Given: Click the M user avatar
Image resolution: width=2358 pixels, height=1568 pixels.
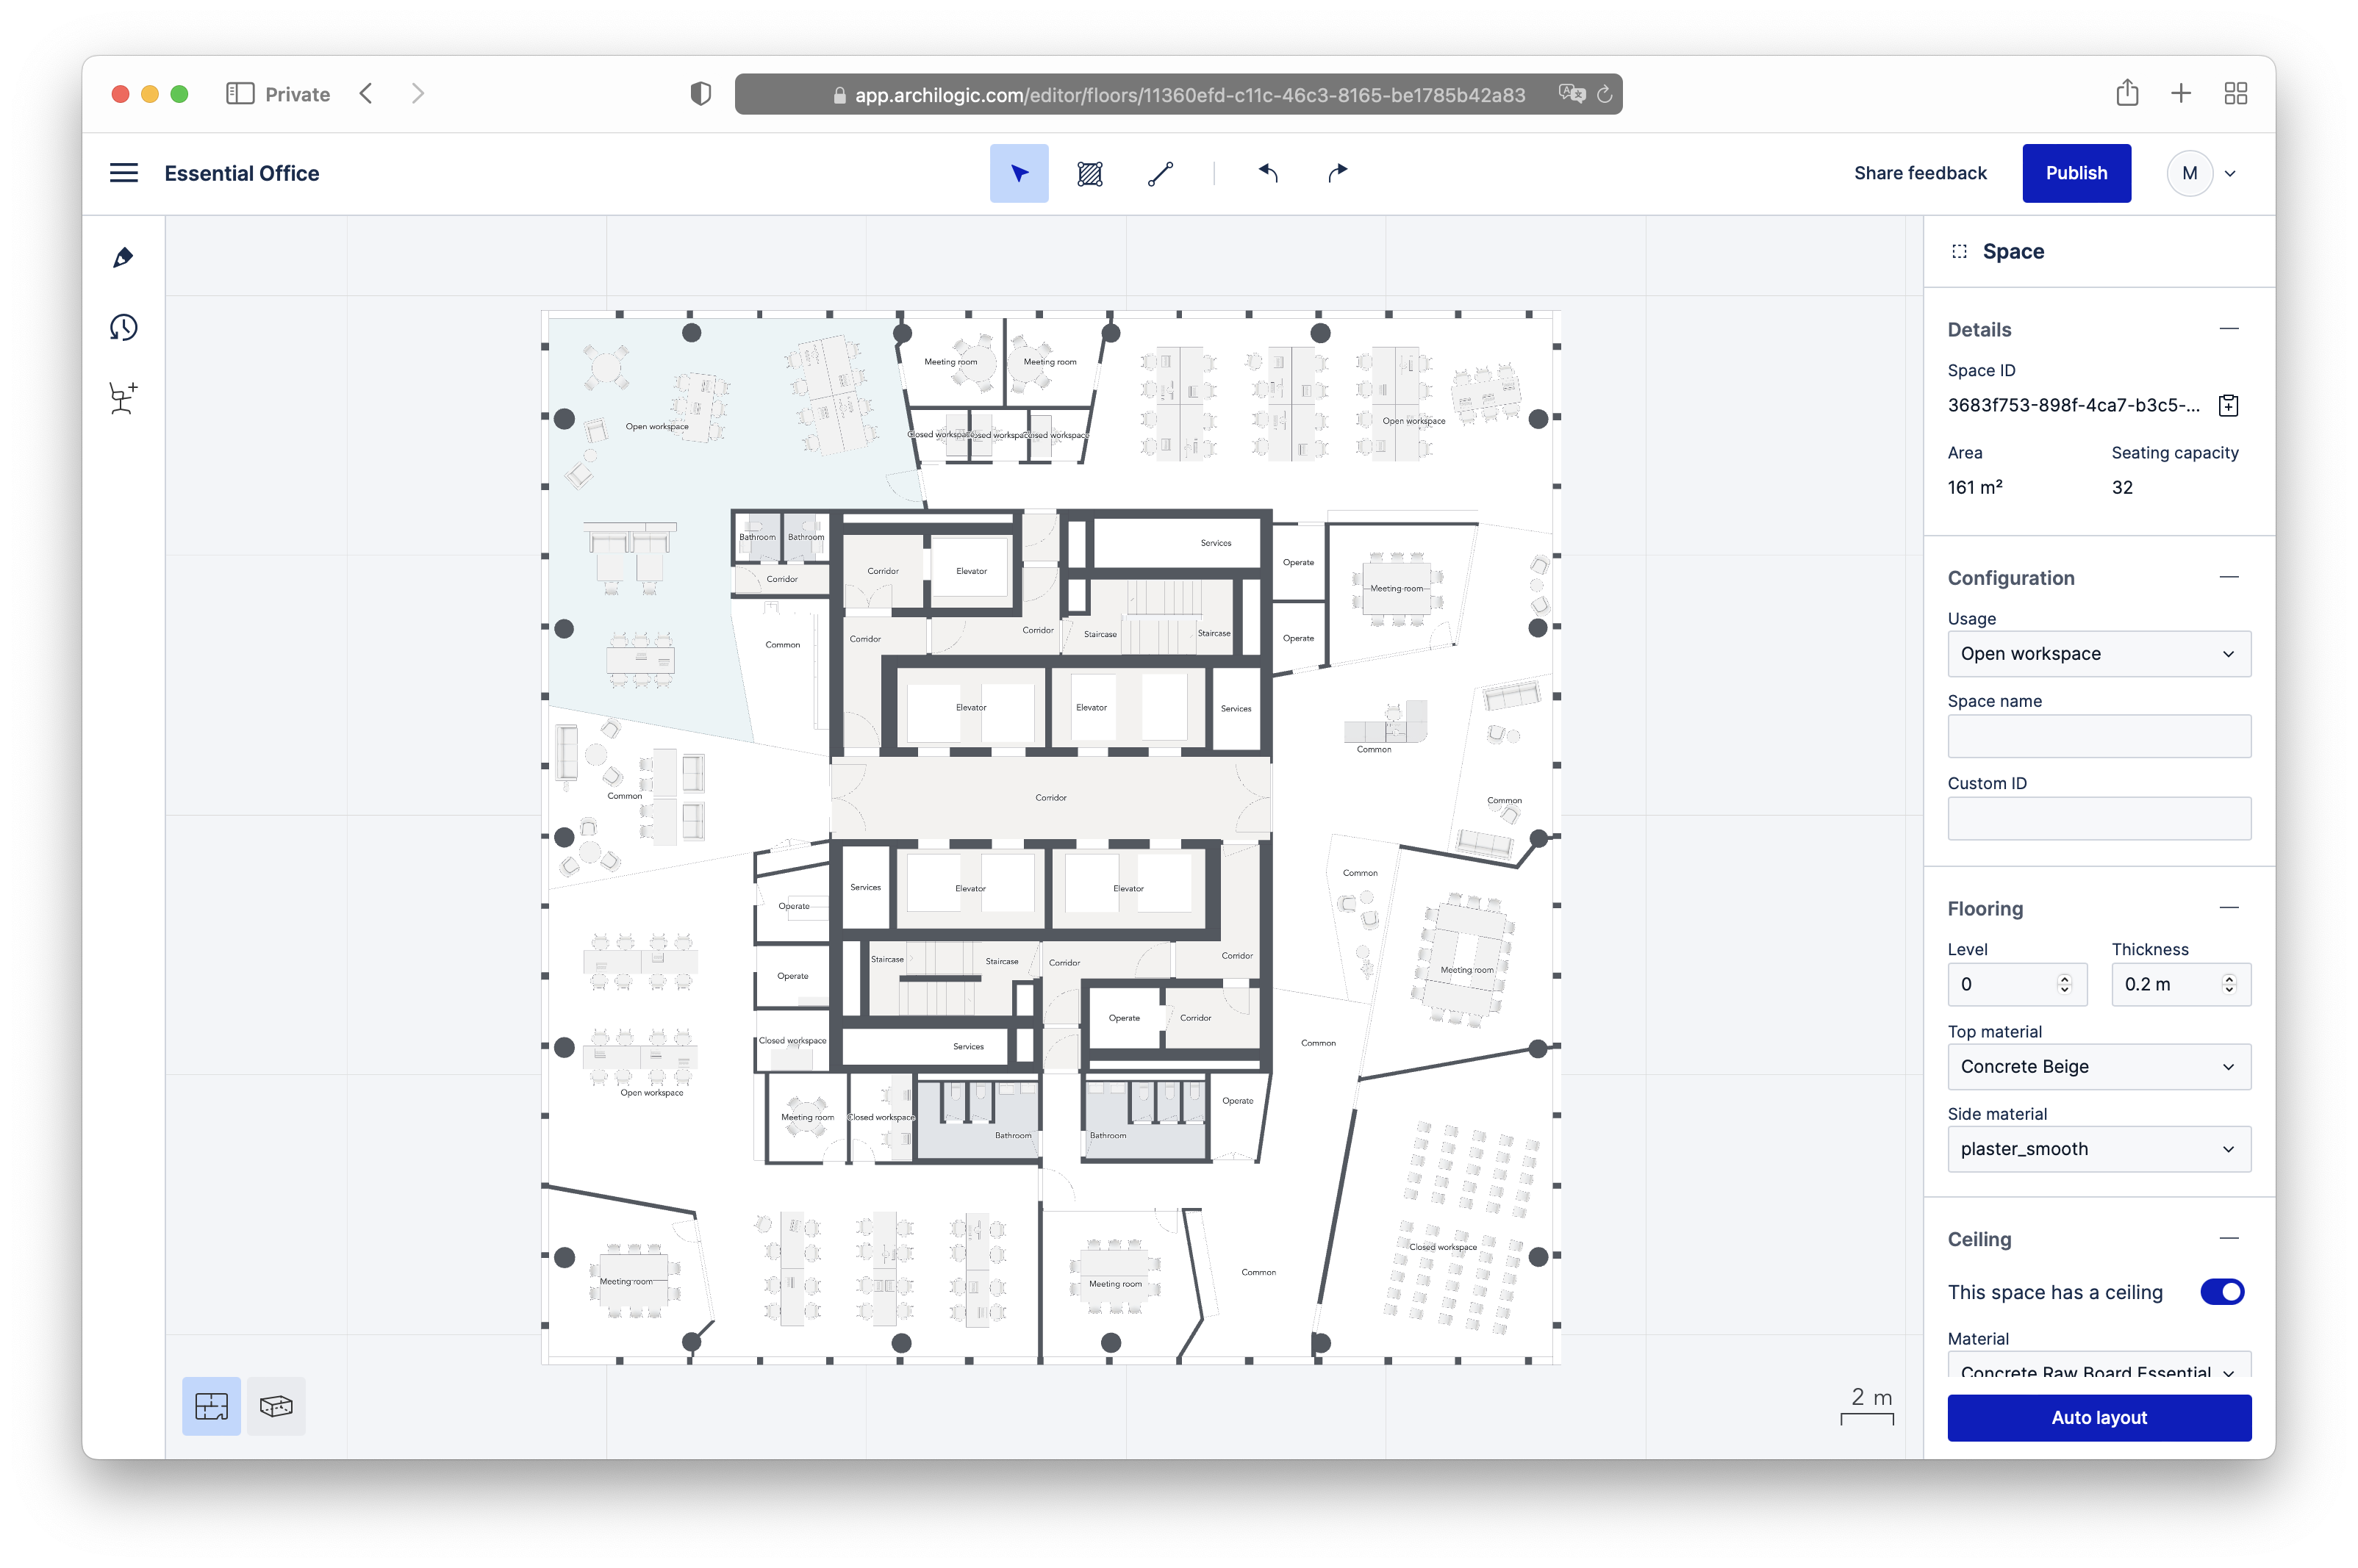Looking at the screenshot, I should click(x=2189, y=174).
